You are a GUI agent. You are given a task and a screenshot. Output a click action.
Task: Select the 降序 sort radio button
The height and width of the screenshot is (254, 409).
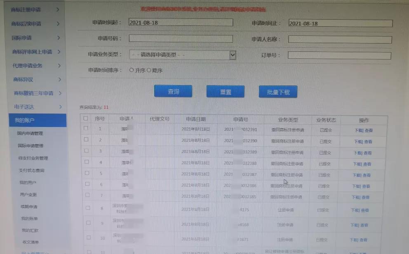click(x=149, y=70)
